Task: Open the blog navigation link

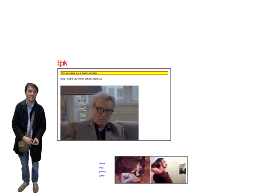Action: click(101, 167)
